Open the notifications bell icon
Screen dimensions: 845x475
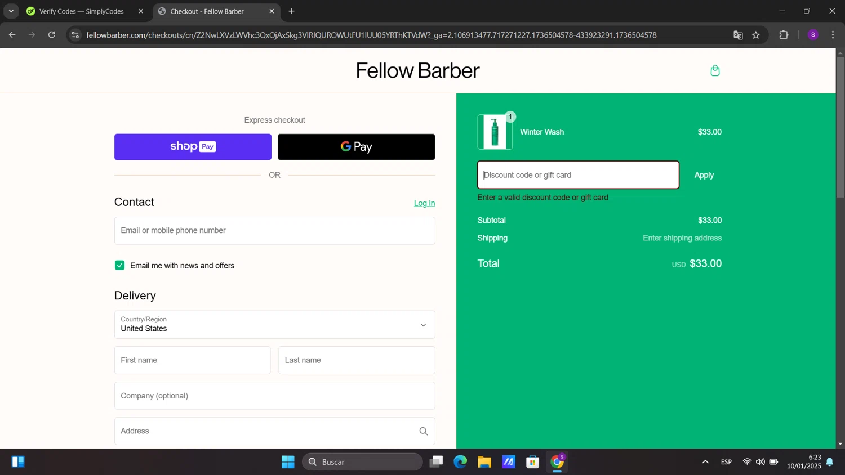pos(830,462)
